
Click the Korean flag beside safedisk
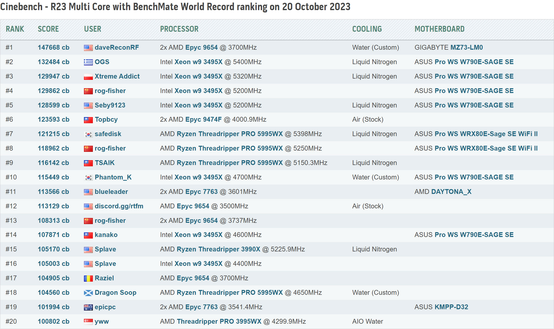(x=88, y=134)
